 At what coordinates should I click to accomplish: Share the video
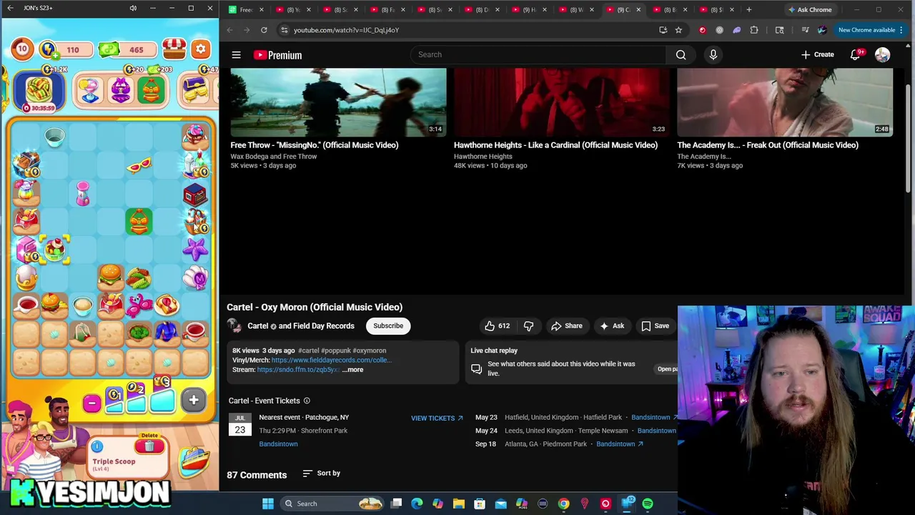566,326
